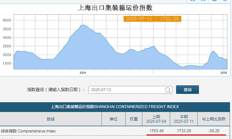
Task: Click the 权重 column header
Action: point(134,119)
